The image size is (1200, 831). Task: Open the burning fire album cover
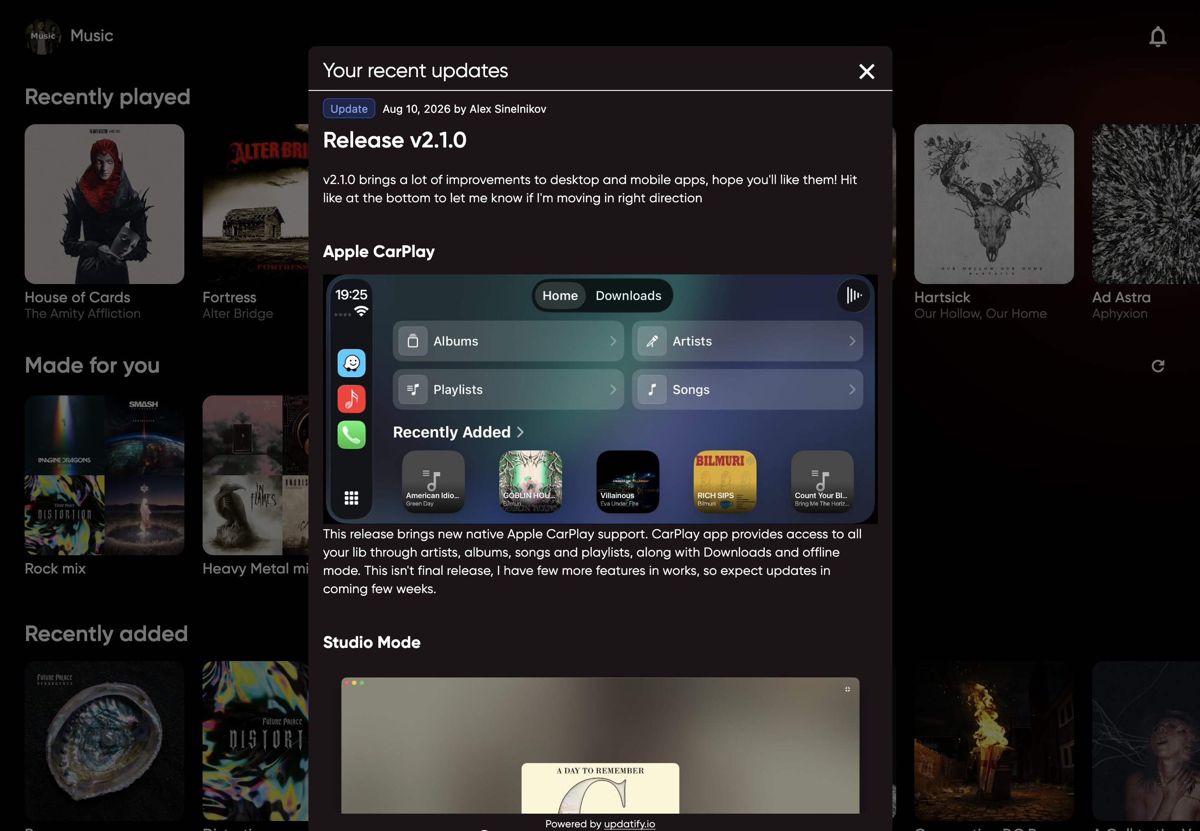994,741
